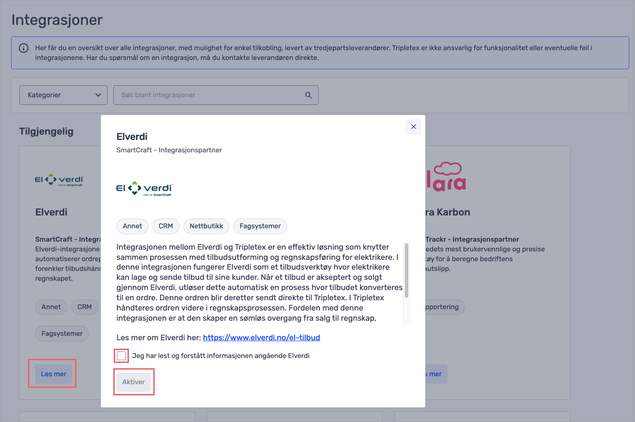Image resolution: width=635 pixels, height=422 pixels.
Task: Select the Annet tag in the dialog
Action: [x=132, y=226]
